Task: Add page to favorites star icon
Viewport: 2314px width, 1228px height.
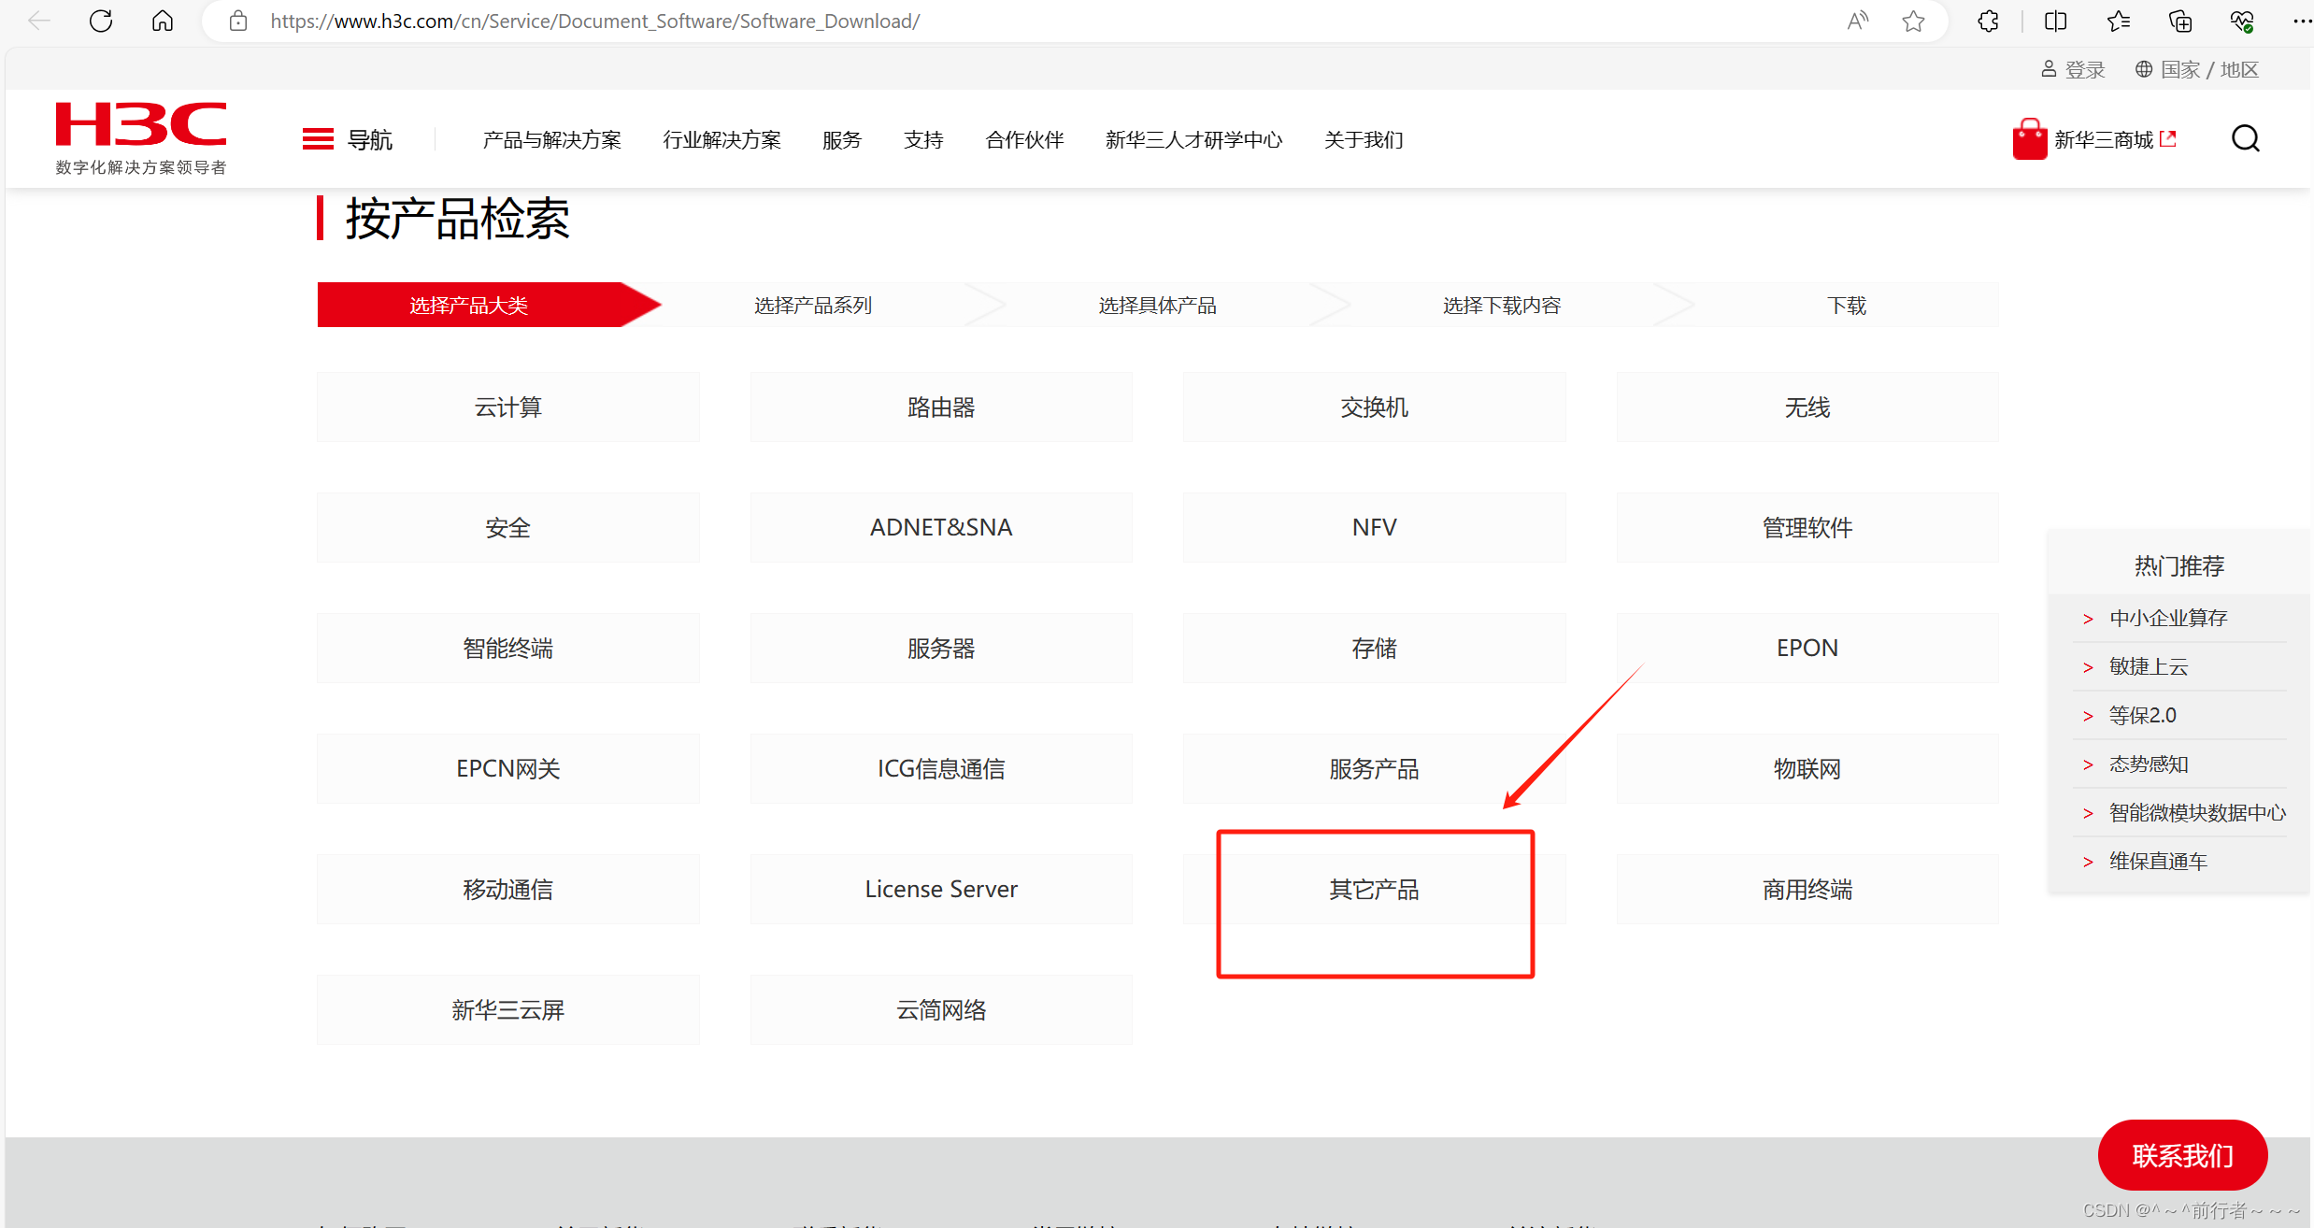Action: point(1913,21)
